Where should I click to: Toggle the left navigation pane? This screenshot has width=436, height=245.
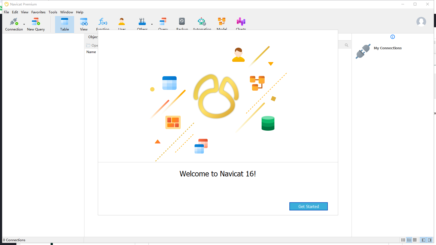click(x=423, y=240)
